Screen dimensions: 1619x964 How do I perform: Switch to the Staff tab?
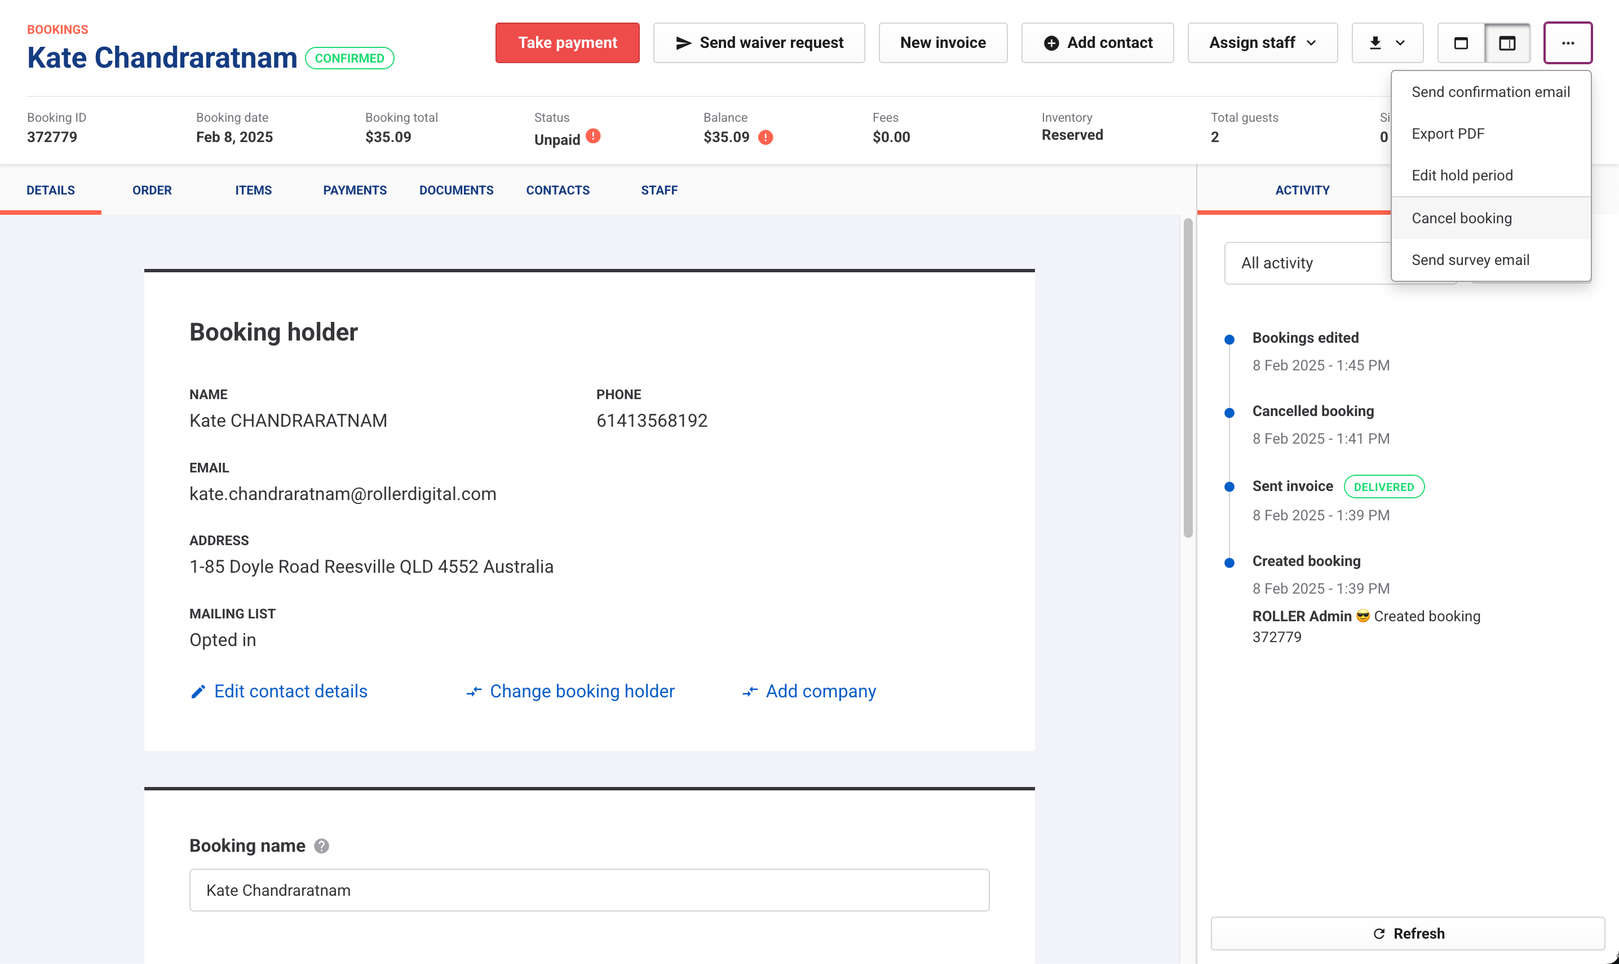click(659, 191)
